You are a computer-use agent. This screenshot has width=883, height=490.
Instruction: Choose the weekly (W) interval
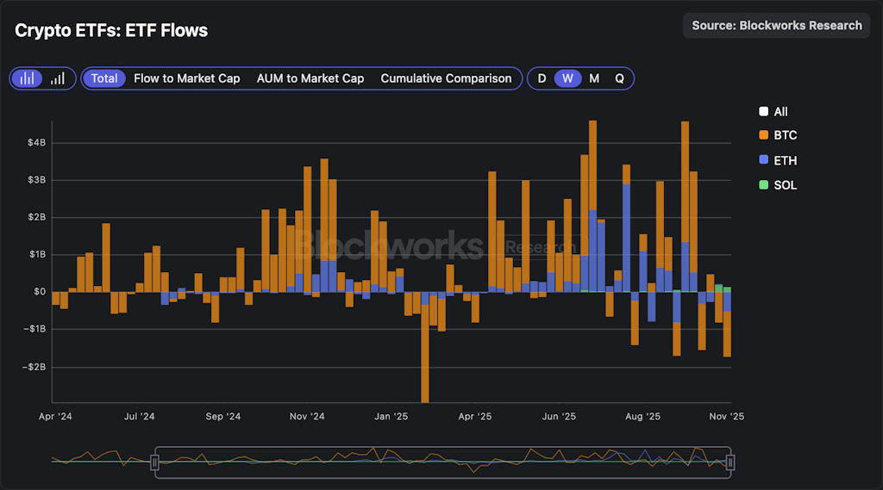click(x=567, y=78)
